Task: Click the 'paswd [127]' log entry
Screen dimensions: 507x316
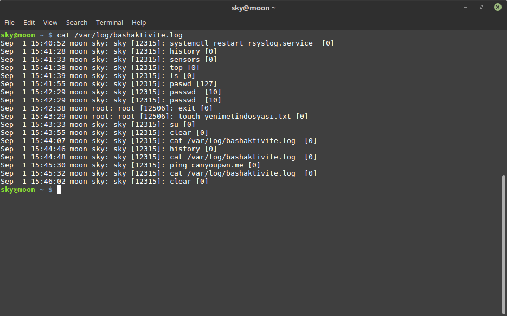Action: pyautogui.click(x=108, y=84)
